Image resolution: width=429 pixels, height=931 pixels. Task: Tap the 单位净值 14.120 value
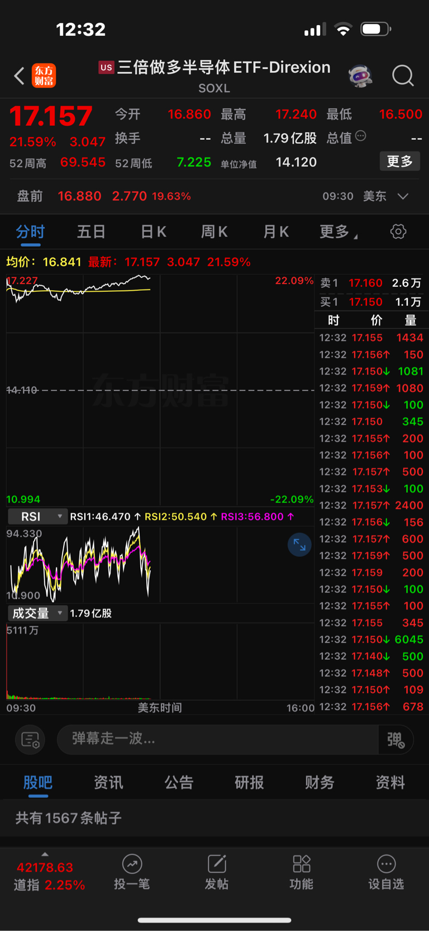point(296,162)
